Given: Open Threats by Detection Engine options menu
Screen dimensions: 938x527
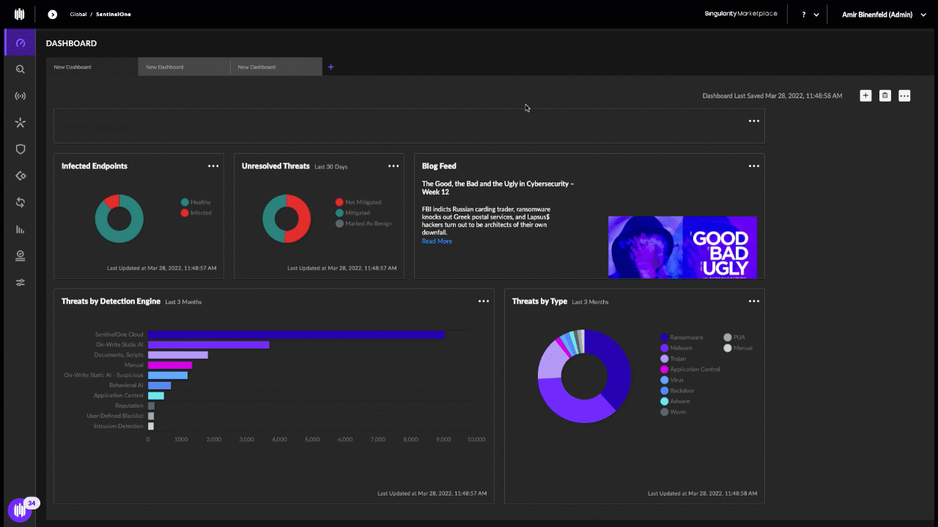Looking at the screenshot, I should tap(484, 301).
